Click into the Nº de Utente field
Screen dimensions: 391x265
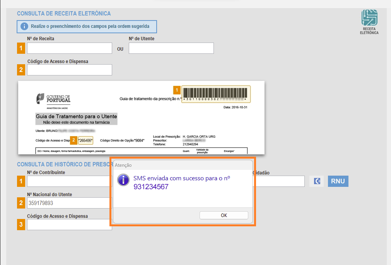coord(171,48)
